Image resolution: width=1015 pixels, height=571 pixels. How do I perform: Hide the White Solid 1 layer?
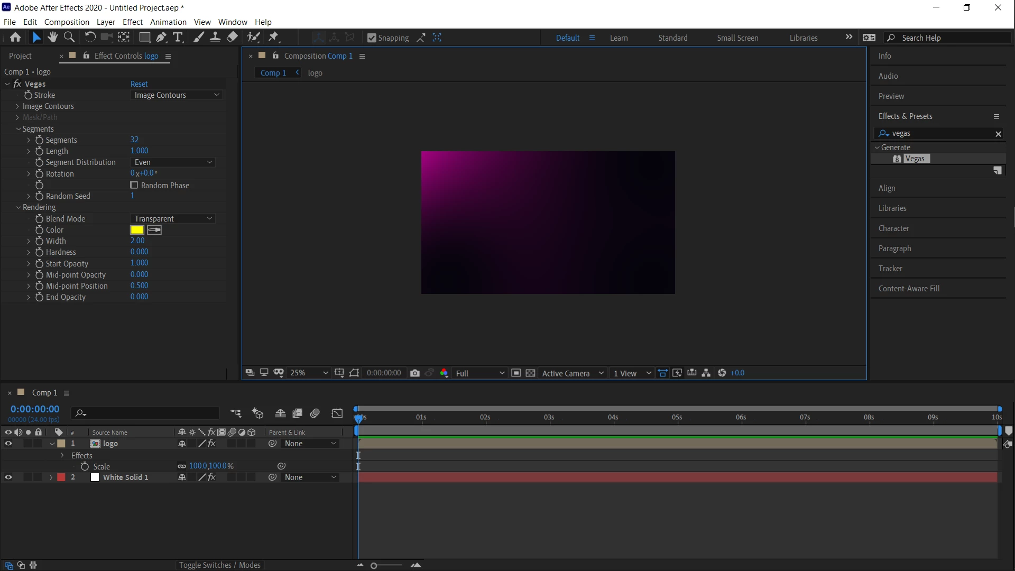pyautogui.click(x=8, y=477)
